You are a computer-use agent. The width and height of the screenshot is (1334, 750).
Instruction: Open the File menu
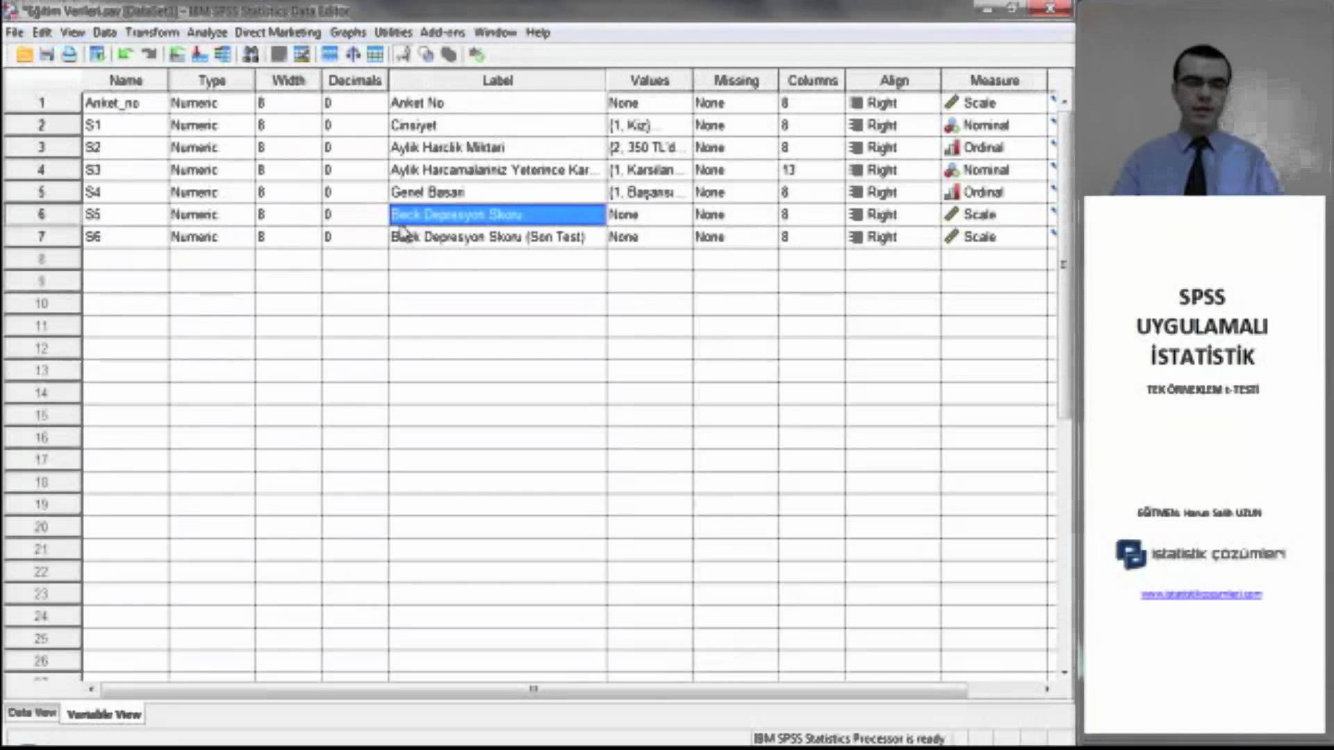point(15,32)
